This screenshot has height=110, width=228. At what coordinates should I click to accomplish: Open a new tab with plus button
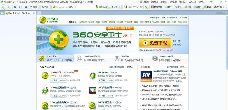coord(39,13)
